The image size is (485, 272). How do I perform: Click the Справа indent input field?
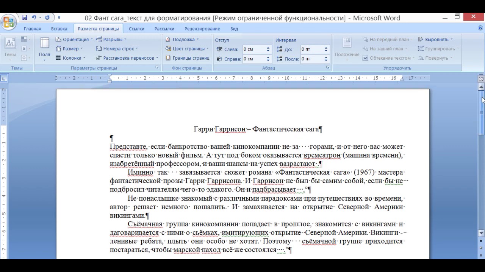pos(254,59)
